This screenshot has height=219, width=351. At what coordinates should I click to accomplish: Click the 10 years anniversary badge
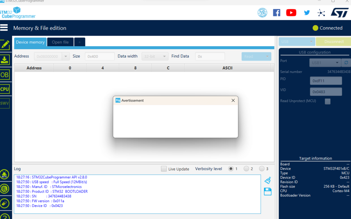pyautogui.click(x=262, y=13)
